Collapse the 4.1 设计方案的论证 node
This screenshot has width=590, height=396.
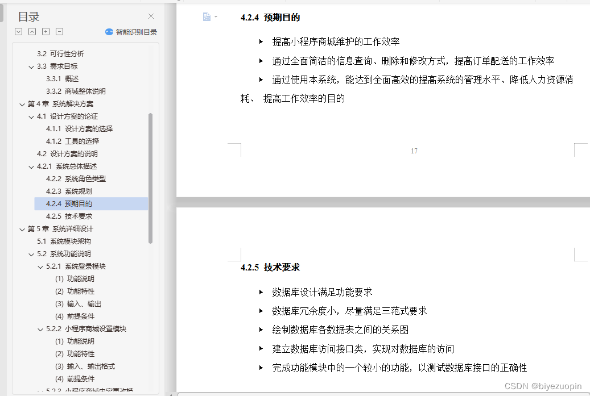point(31,117)
